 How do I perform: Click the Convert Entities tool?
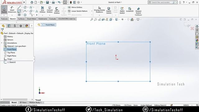pos(50,10)
